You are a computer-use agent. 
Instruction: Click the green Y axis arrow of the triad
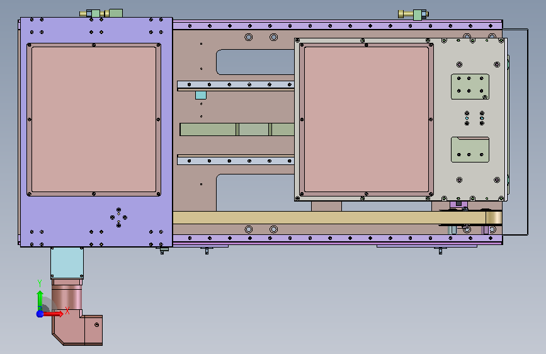coord(40,300)
